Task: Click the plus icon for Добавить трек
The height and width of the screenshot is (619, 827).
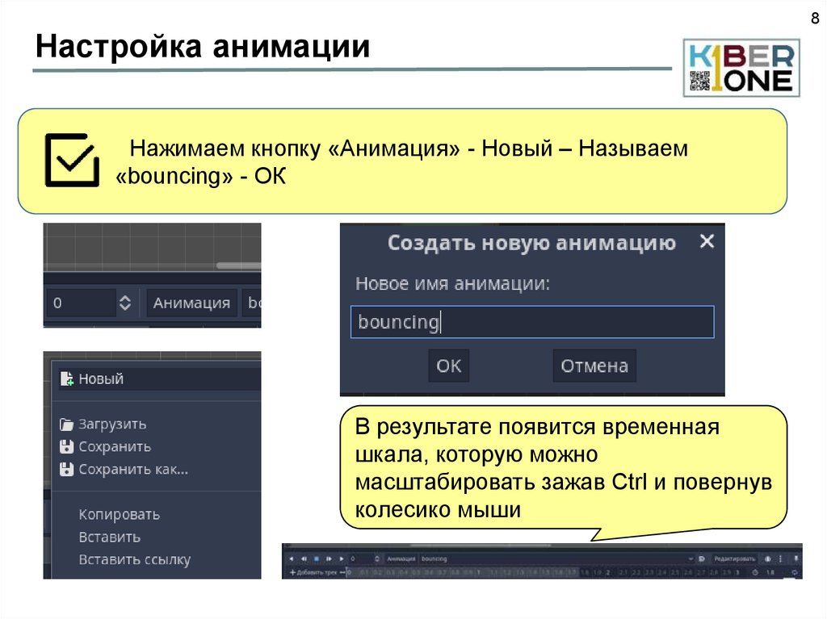Action: tap(292, 573)
